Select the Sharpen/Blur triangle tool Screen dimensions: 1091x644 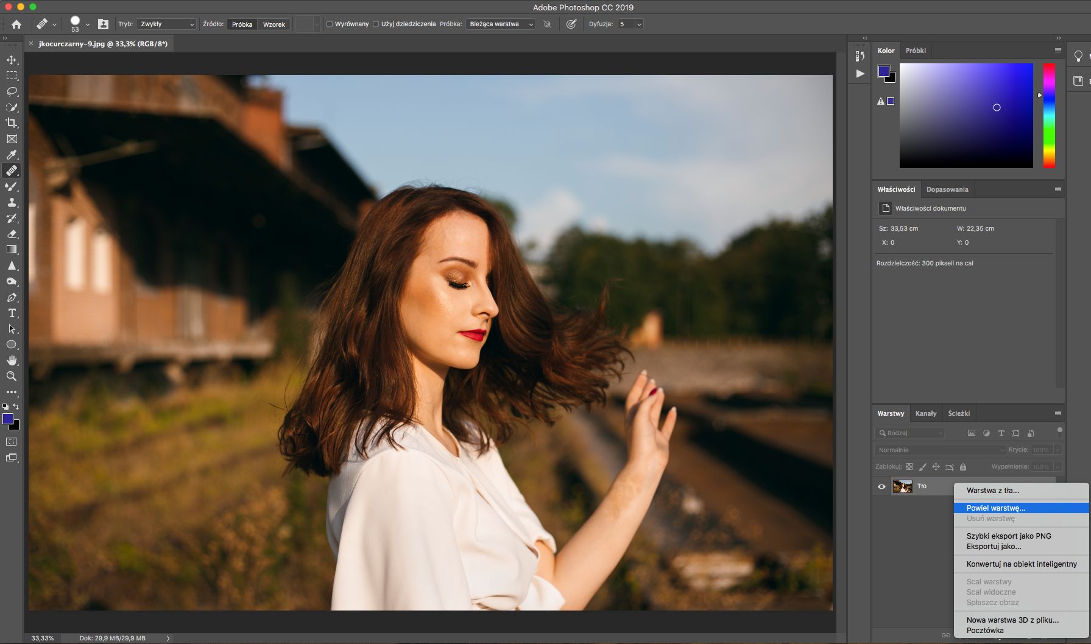(12, 265)
